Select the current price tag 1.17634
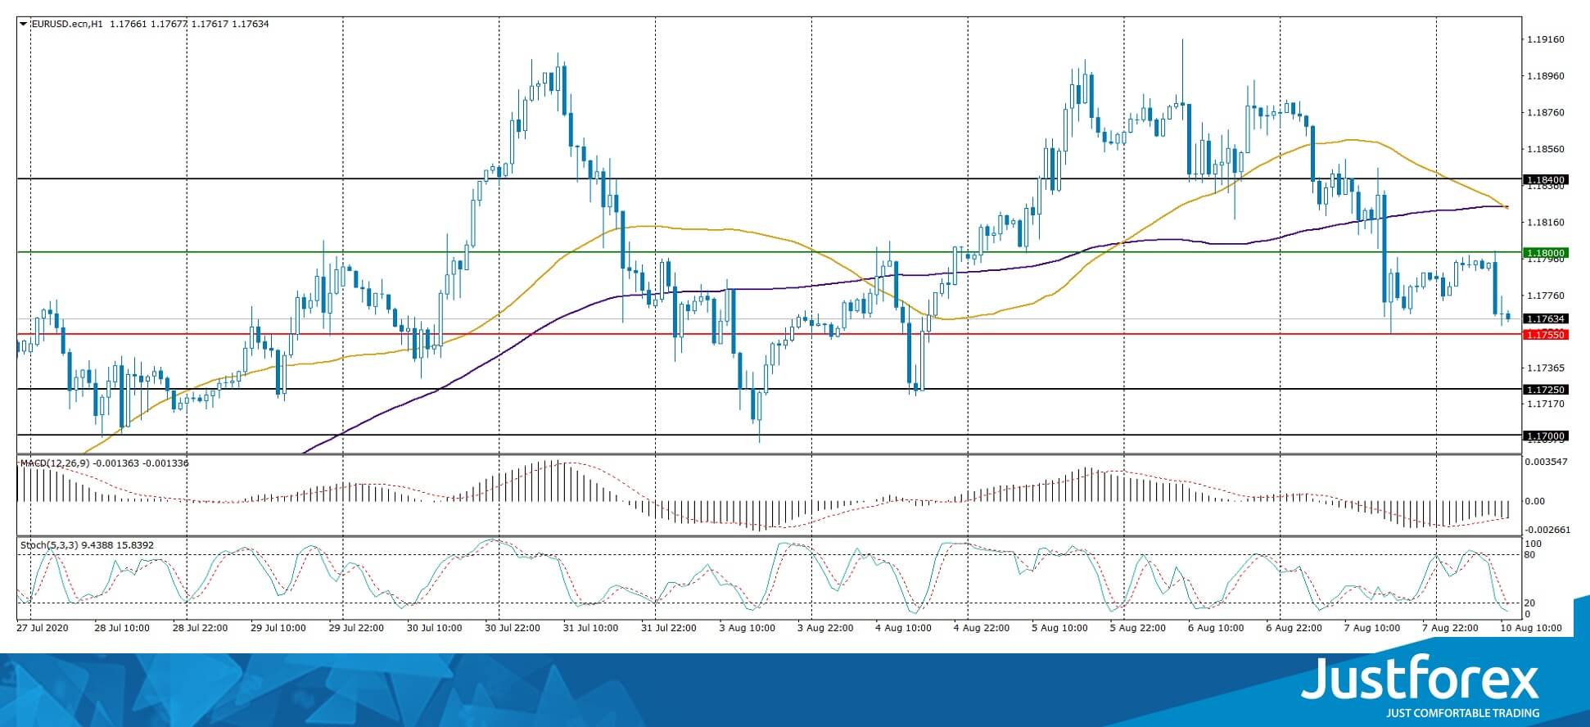The height and width of the screenshot is (727, 1590). pos(1544,318)
